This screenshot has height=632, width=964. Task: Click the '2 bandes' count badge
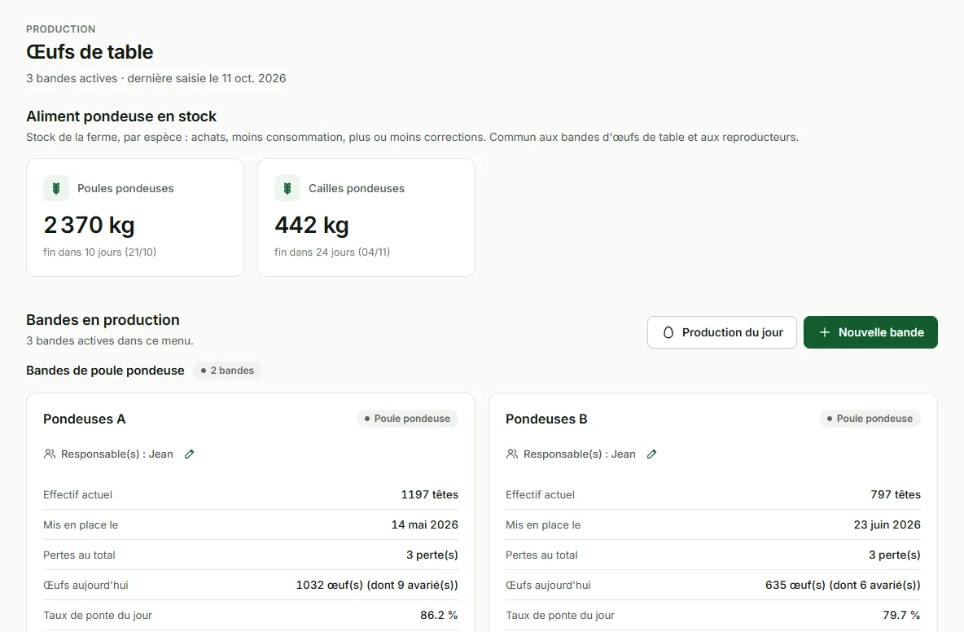(x=227, y=371)
